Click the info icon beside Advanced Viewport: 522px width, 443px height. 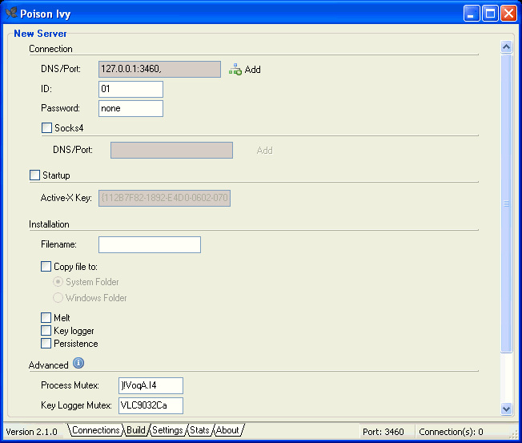coord(78,364)
